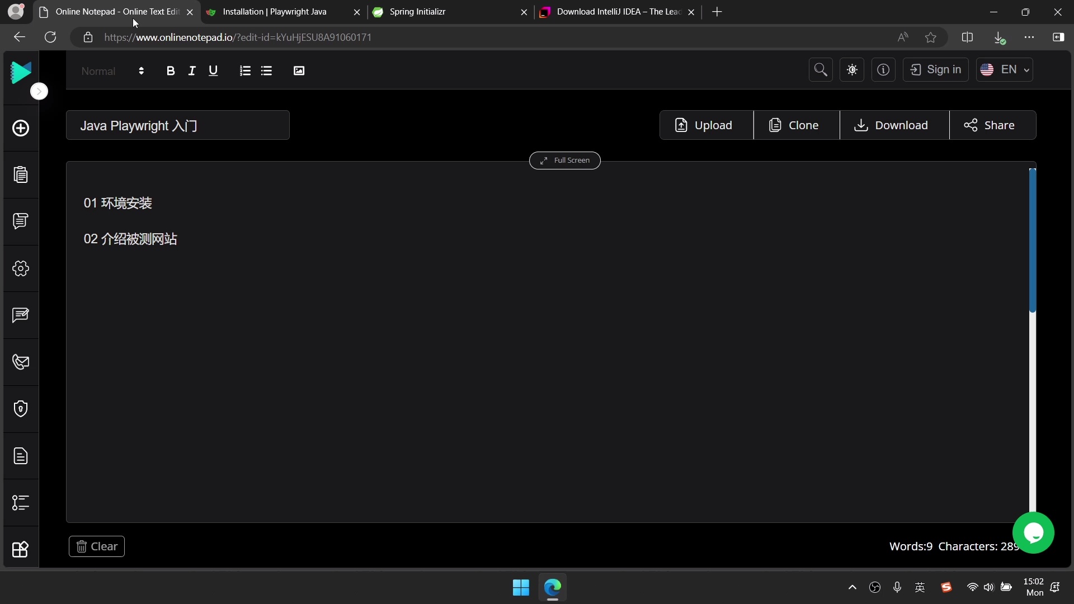Expand the EN language dropdown
Image resolution: width=1074 pixels, height=604 pixels.
point(1005,70)
